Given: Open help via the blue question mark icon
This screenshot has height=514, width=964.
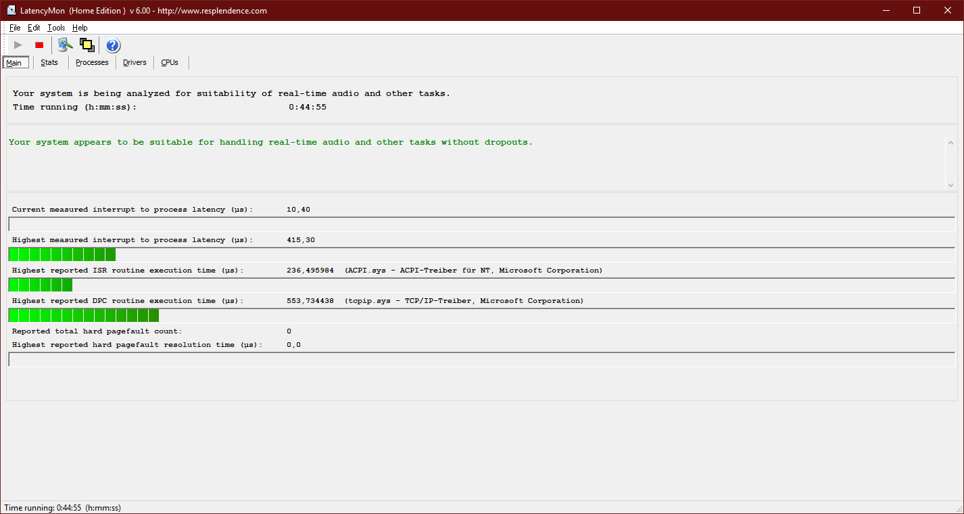Looking at the screenshot, I should 113,45.
